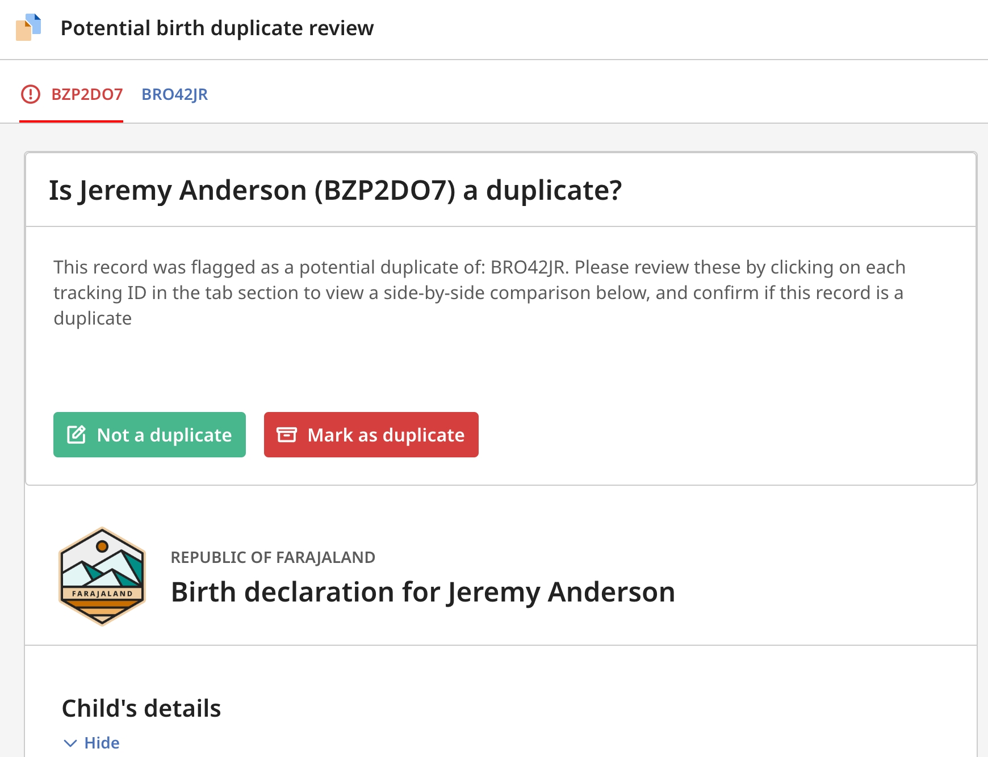The width and height of the screenshot is (988, 757).
Task: Click the archive box icon on Mark as duplicate
Action: pos(287,435)
